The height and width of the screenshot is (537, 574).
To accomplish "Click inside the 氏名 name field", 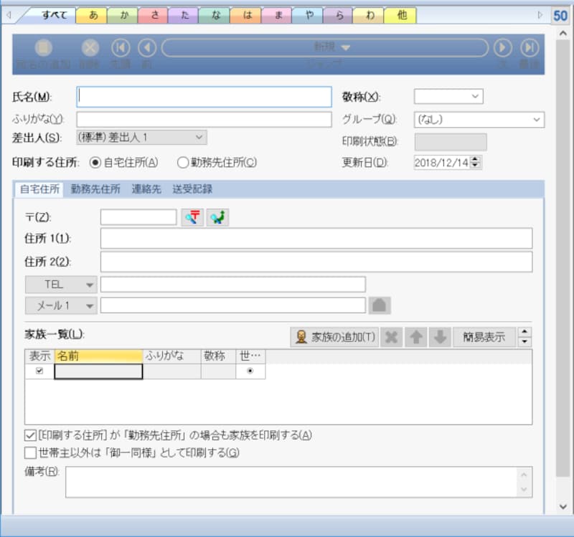I will [203, 96].
